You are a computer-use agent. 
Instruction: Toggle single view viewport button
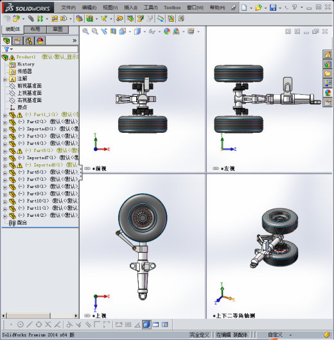tap(146, 325)
